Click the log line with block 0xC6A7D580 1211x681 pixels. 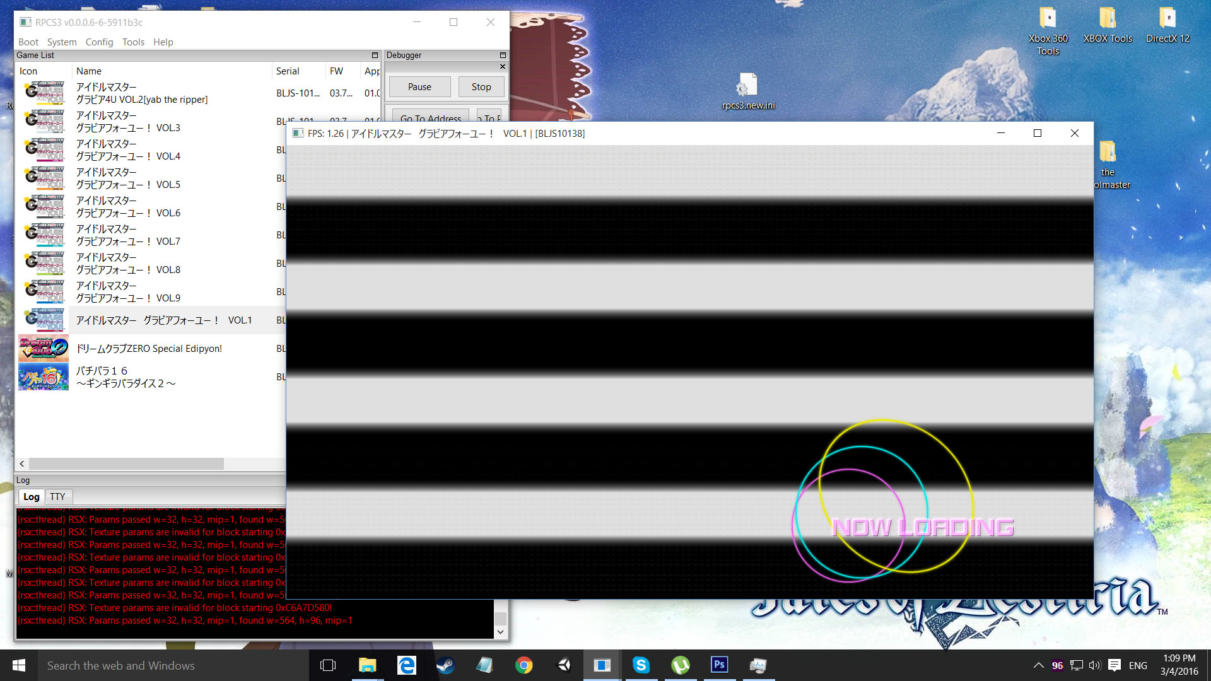175,608
